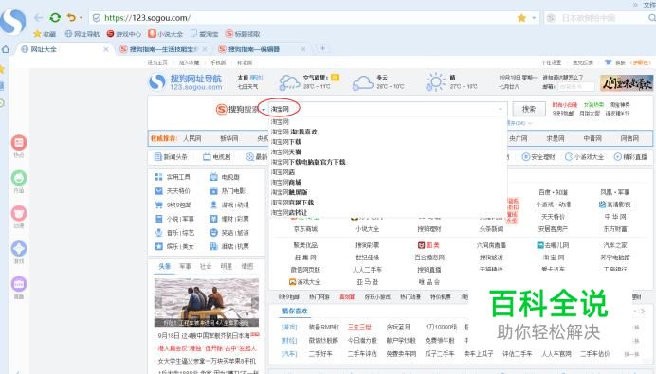Select the suggestion 淘宝网官网下载
Screen dimensions: 656x374
point(292,203)
